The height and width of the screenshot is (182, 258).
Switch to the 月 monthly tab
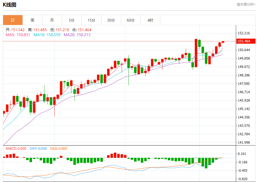pyautogui.click(x=52, y=20)
